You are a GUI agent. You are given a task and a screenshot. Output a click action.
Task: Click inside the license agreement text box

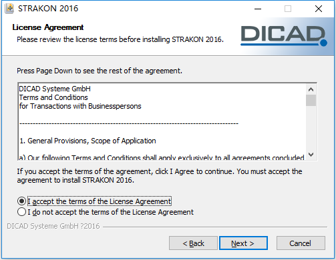162,122
